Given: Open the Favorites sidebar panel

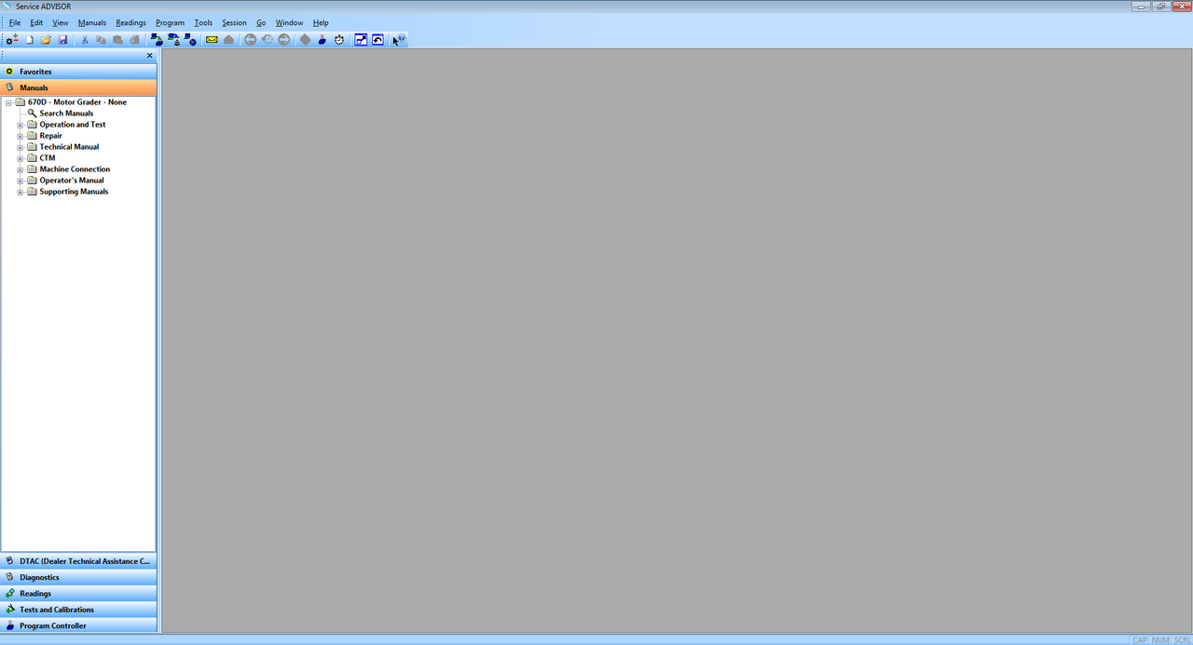Looking at the screenshot, I should [78, 72].
